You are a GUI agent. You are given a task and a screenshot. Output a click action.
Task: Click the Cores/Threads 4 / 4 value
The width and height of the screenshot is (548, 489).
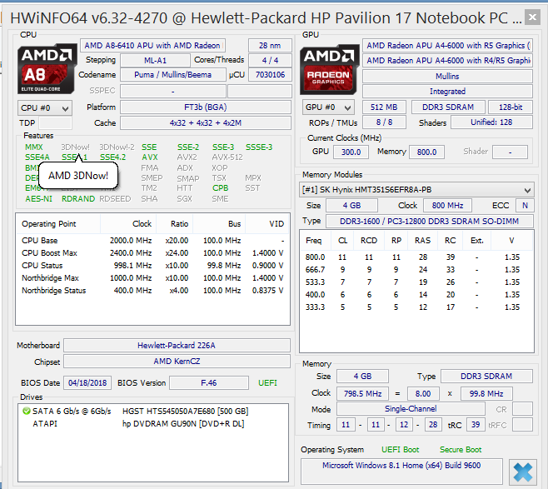point(270,61)
